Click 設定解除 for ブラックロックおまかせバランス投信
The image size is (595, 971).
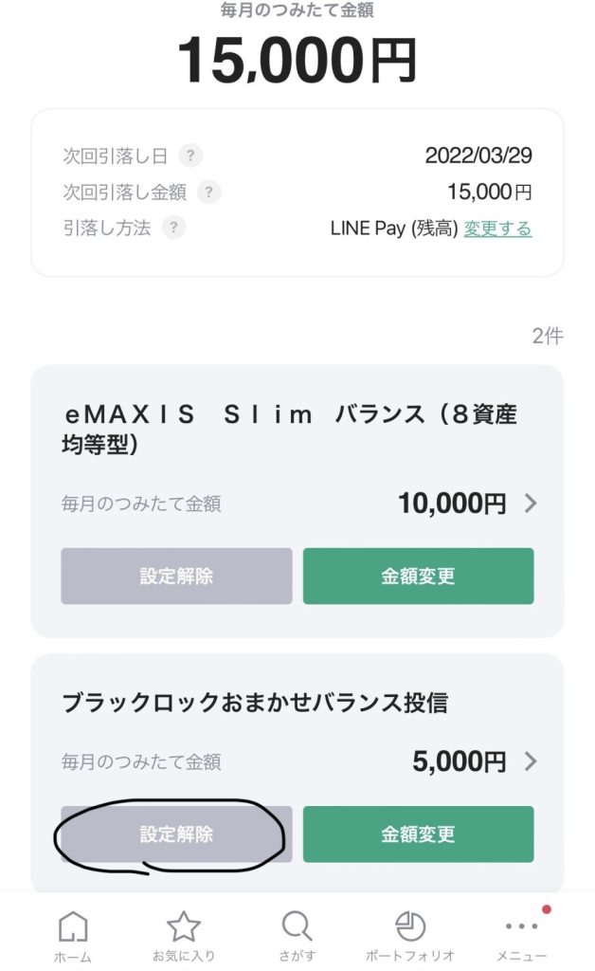point(176,834)
